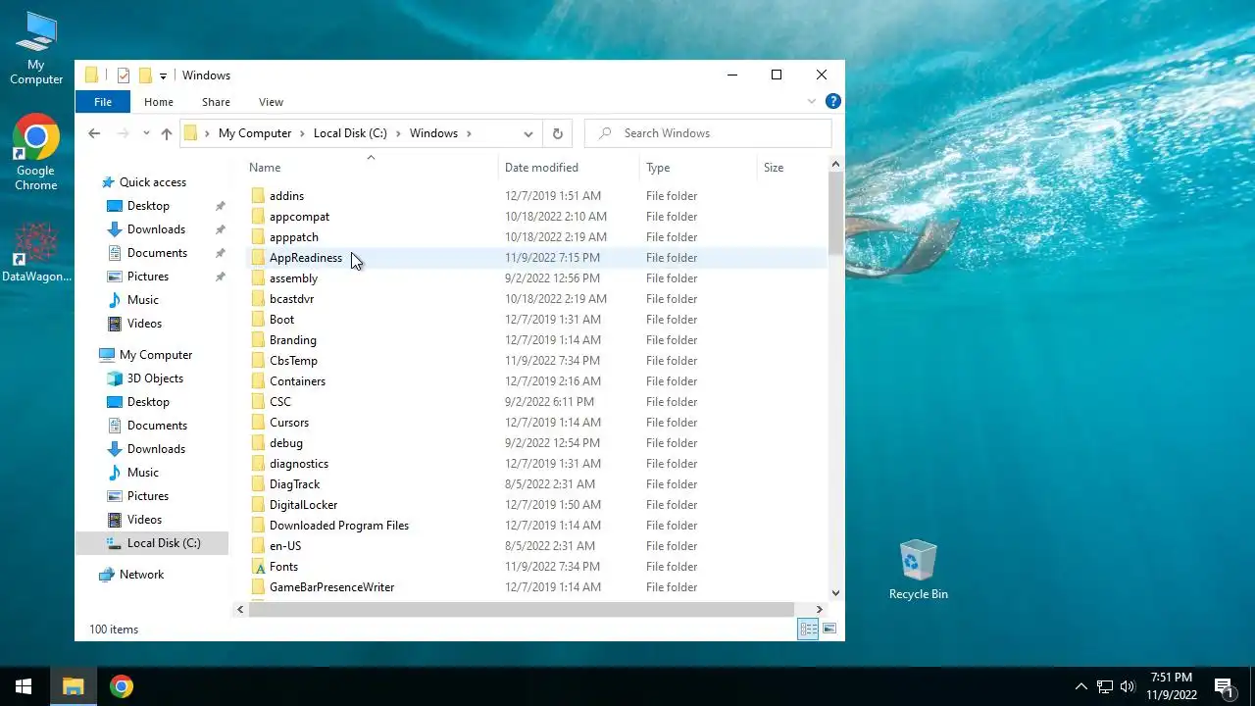The width and height of the screenshot is (1255, 706).
Task: Expand the ribbon with the chevron
Action: [812, 101]
